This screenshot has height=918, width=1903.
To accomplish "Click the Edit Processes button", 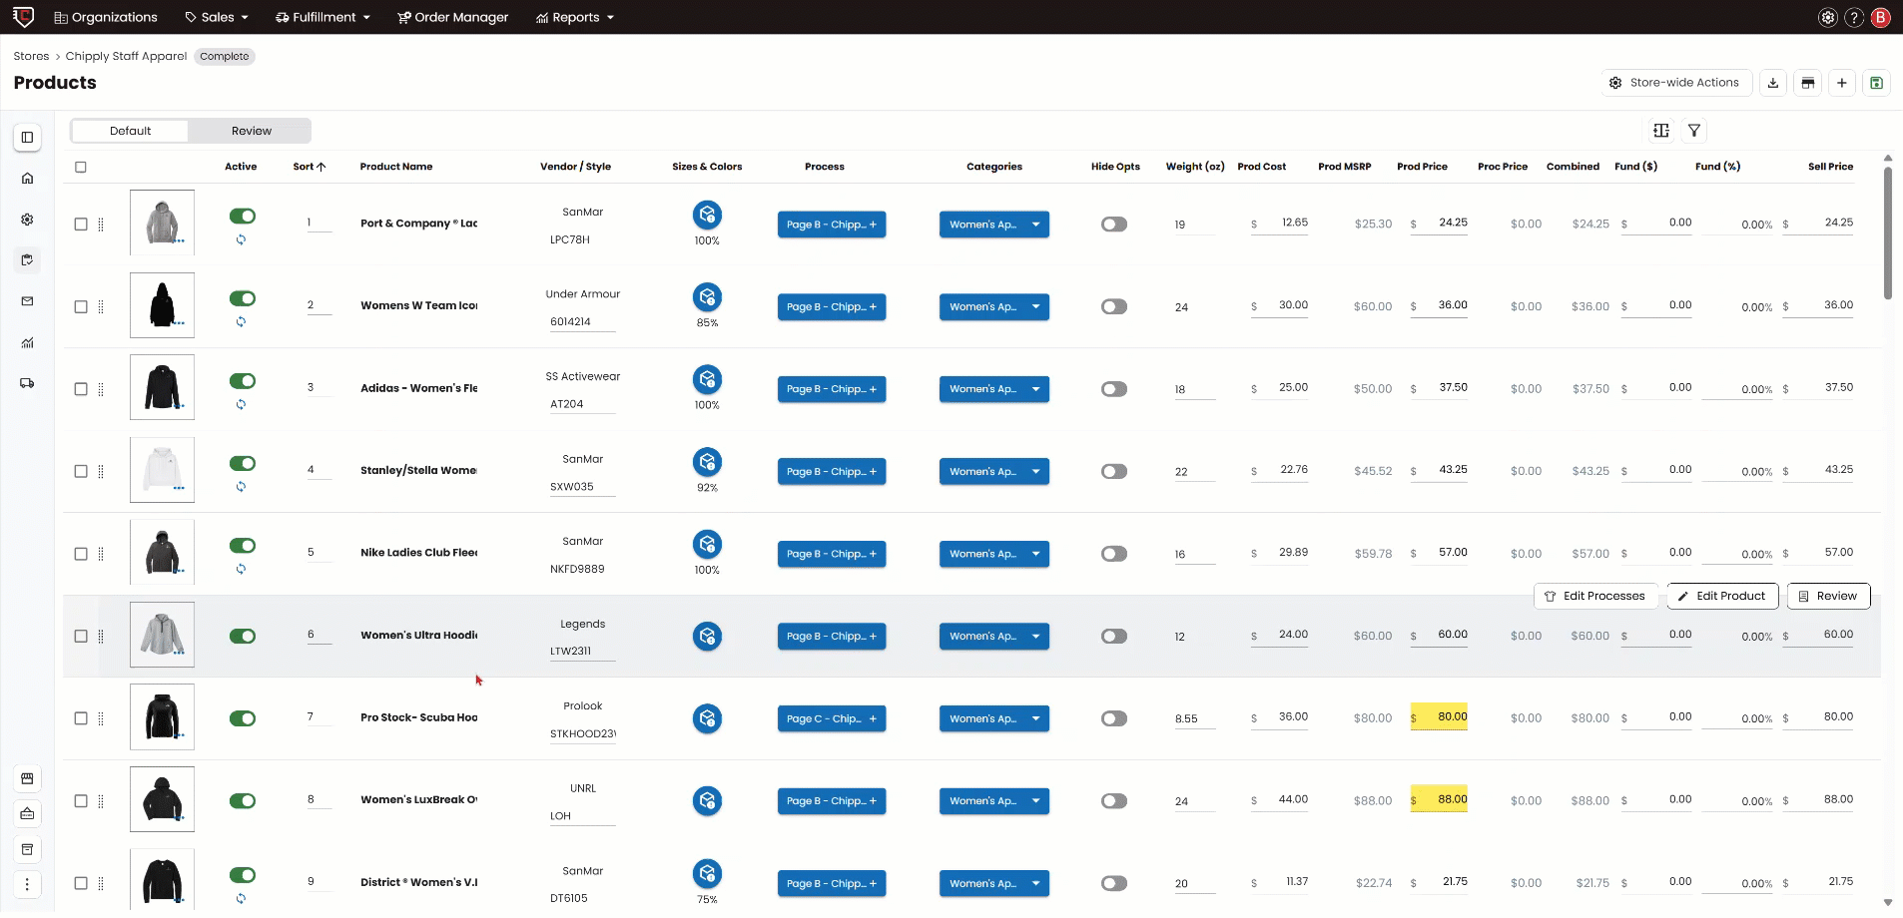I will [1594, 596].
